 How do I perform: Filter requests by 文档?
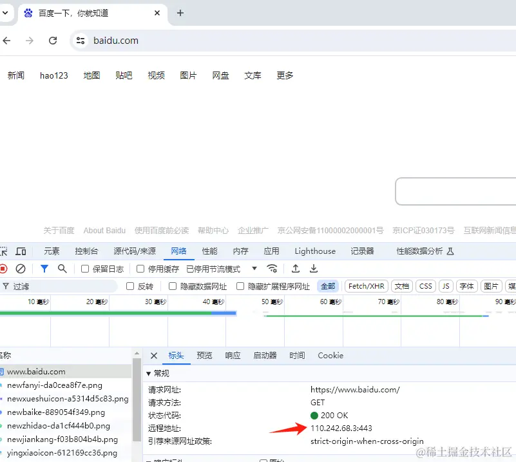pos(402,286)
